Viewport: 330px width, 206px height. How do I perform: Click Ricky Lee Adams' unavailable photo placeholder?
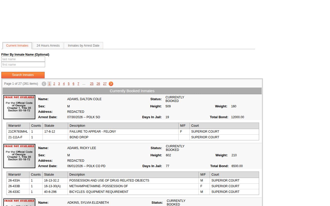click(19, 156)
